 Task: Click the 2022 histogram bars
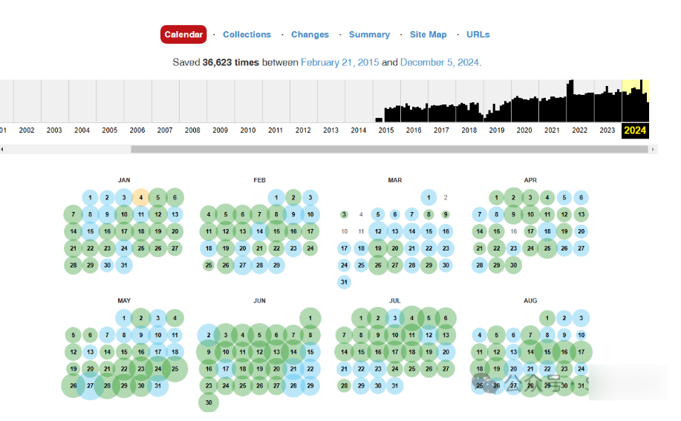[x=579, y=104]
